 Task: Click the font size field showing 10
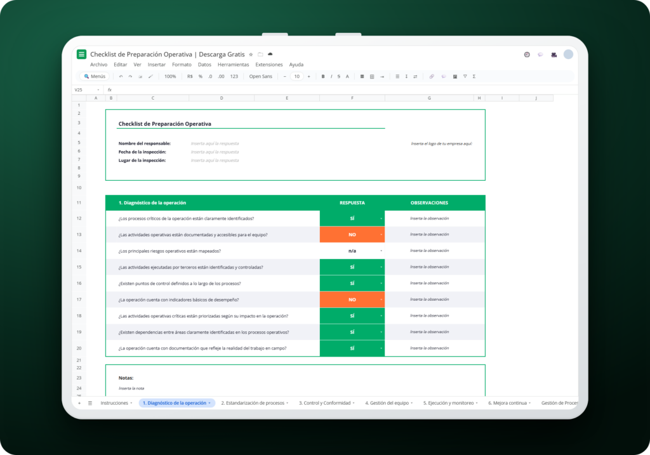point(297,77)
